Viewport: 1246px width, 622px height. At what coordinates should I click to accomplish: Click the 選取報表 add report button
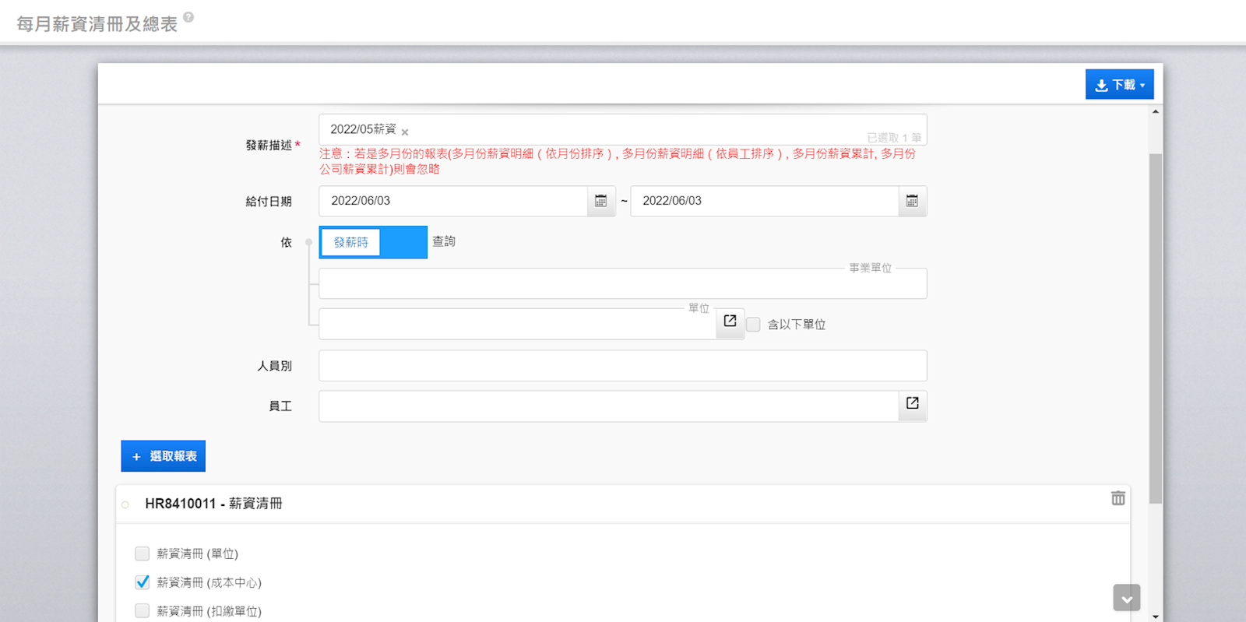164,456
